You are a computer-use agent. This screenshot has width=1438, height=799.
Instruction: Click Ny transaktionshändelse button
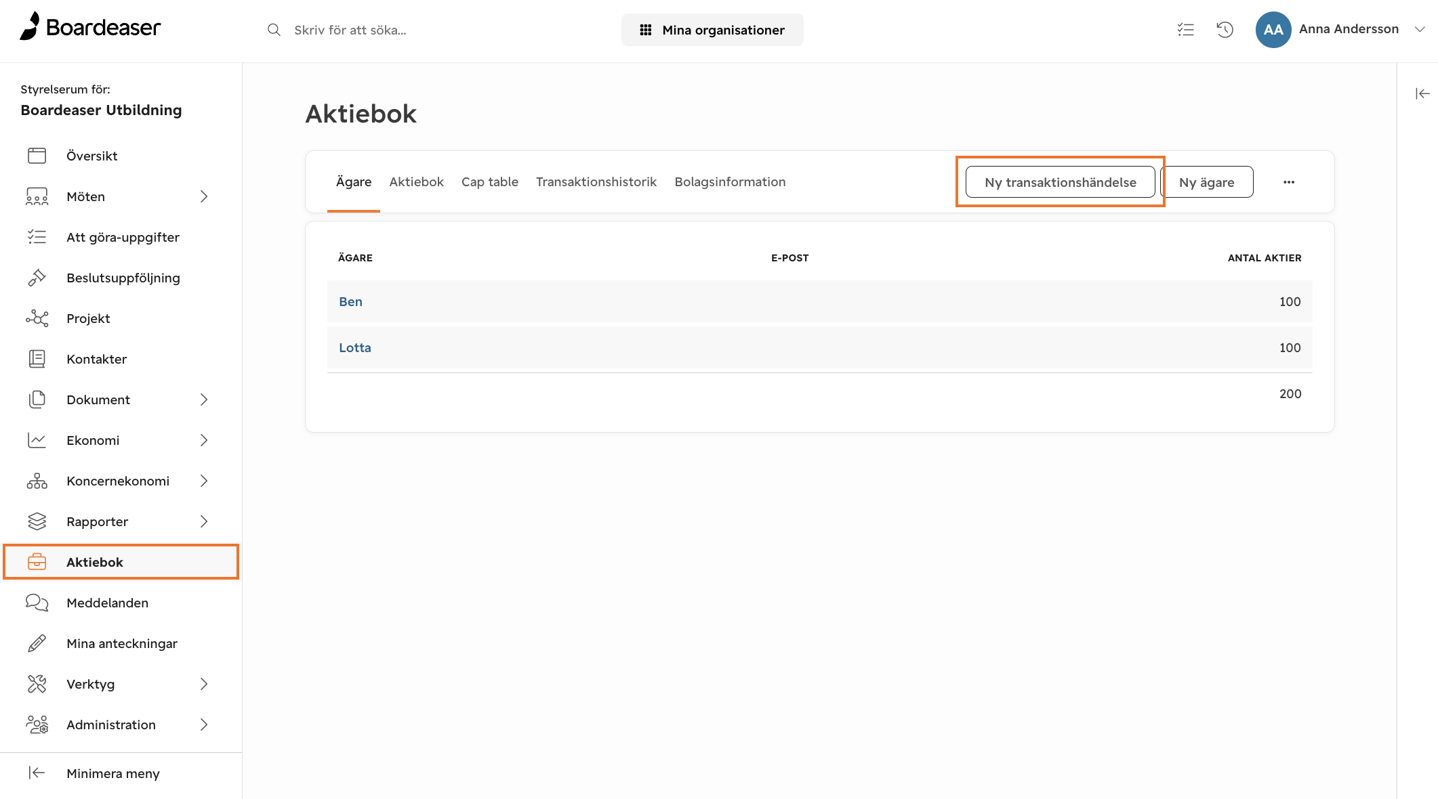pyautogui.click(x=1061, y=182)
